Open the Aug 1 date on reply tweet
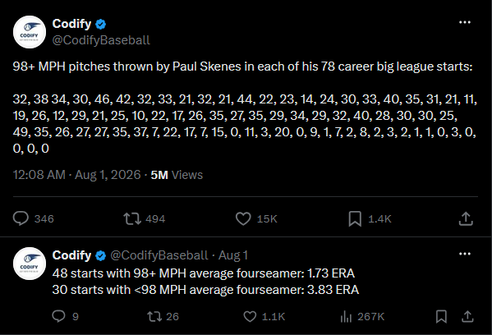The width and height of the screenshot is (492, 335). click(x=233, y=255)
